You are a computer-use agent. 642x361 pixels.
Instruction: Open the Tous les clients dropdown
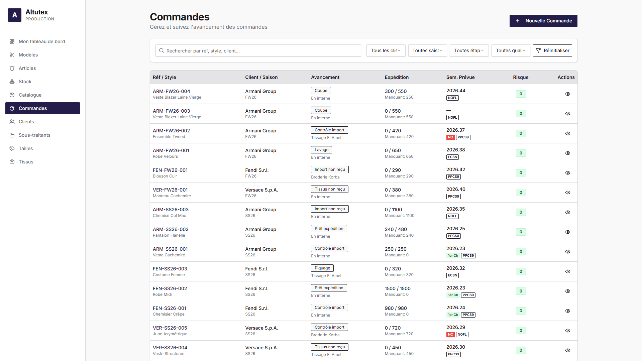coord(386,50)
